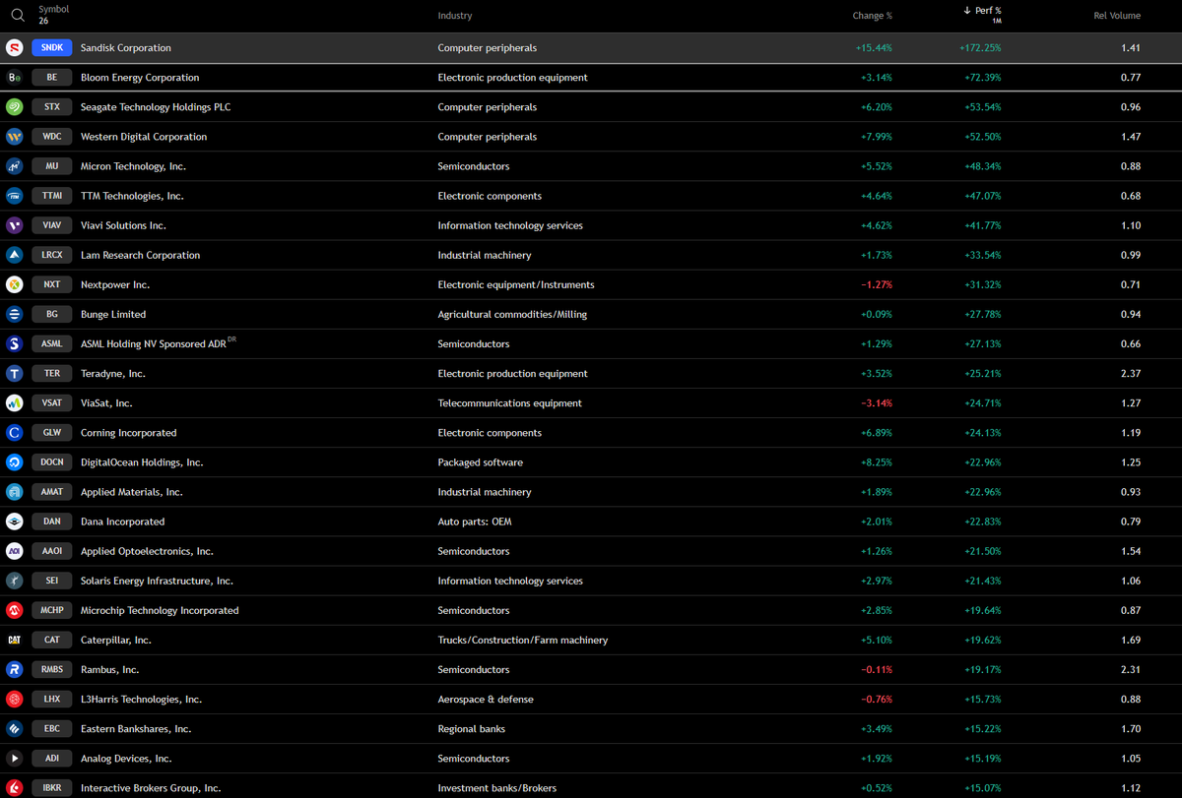Sort by the Rel Volume column header

pos(1116,15)
